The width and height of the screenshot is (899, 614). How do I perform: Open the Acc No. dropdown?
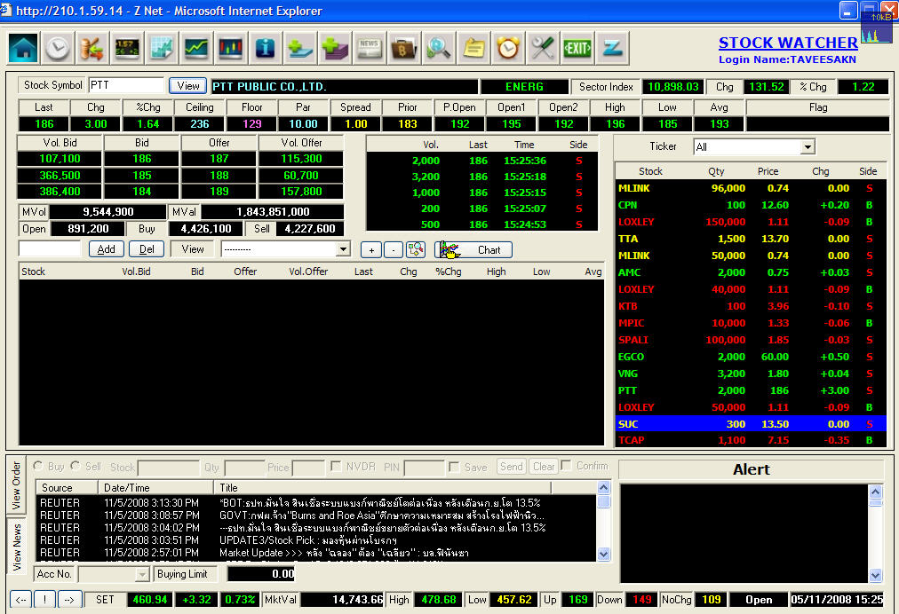pyautogui.click(x=142, y=574)
